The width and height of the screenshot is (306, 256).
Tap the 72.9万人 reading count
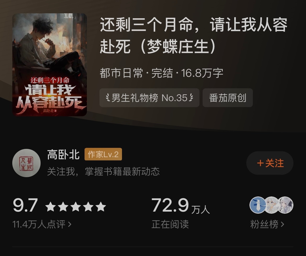pos(181,206)
